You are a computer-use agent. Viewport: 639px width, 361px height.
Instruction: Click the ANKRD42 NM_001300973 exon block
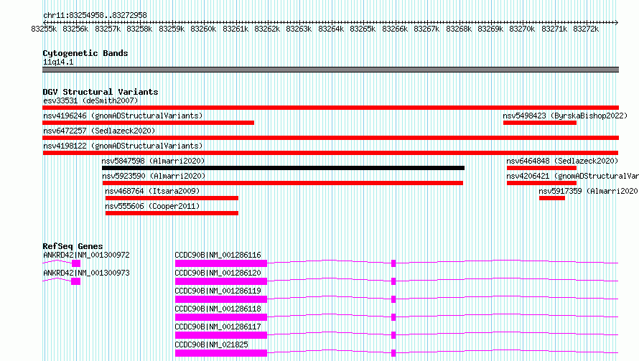click(76, 281)
